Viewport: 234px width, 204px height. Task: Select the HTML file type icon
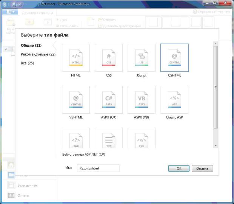[x=76, y=58]
